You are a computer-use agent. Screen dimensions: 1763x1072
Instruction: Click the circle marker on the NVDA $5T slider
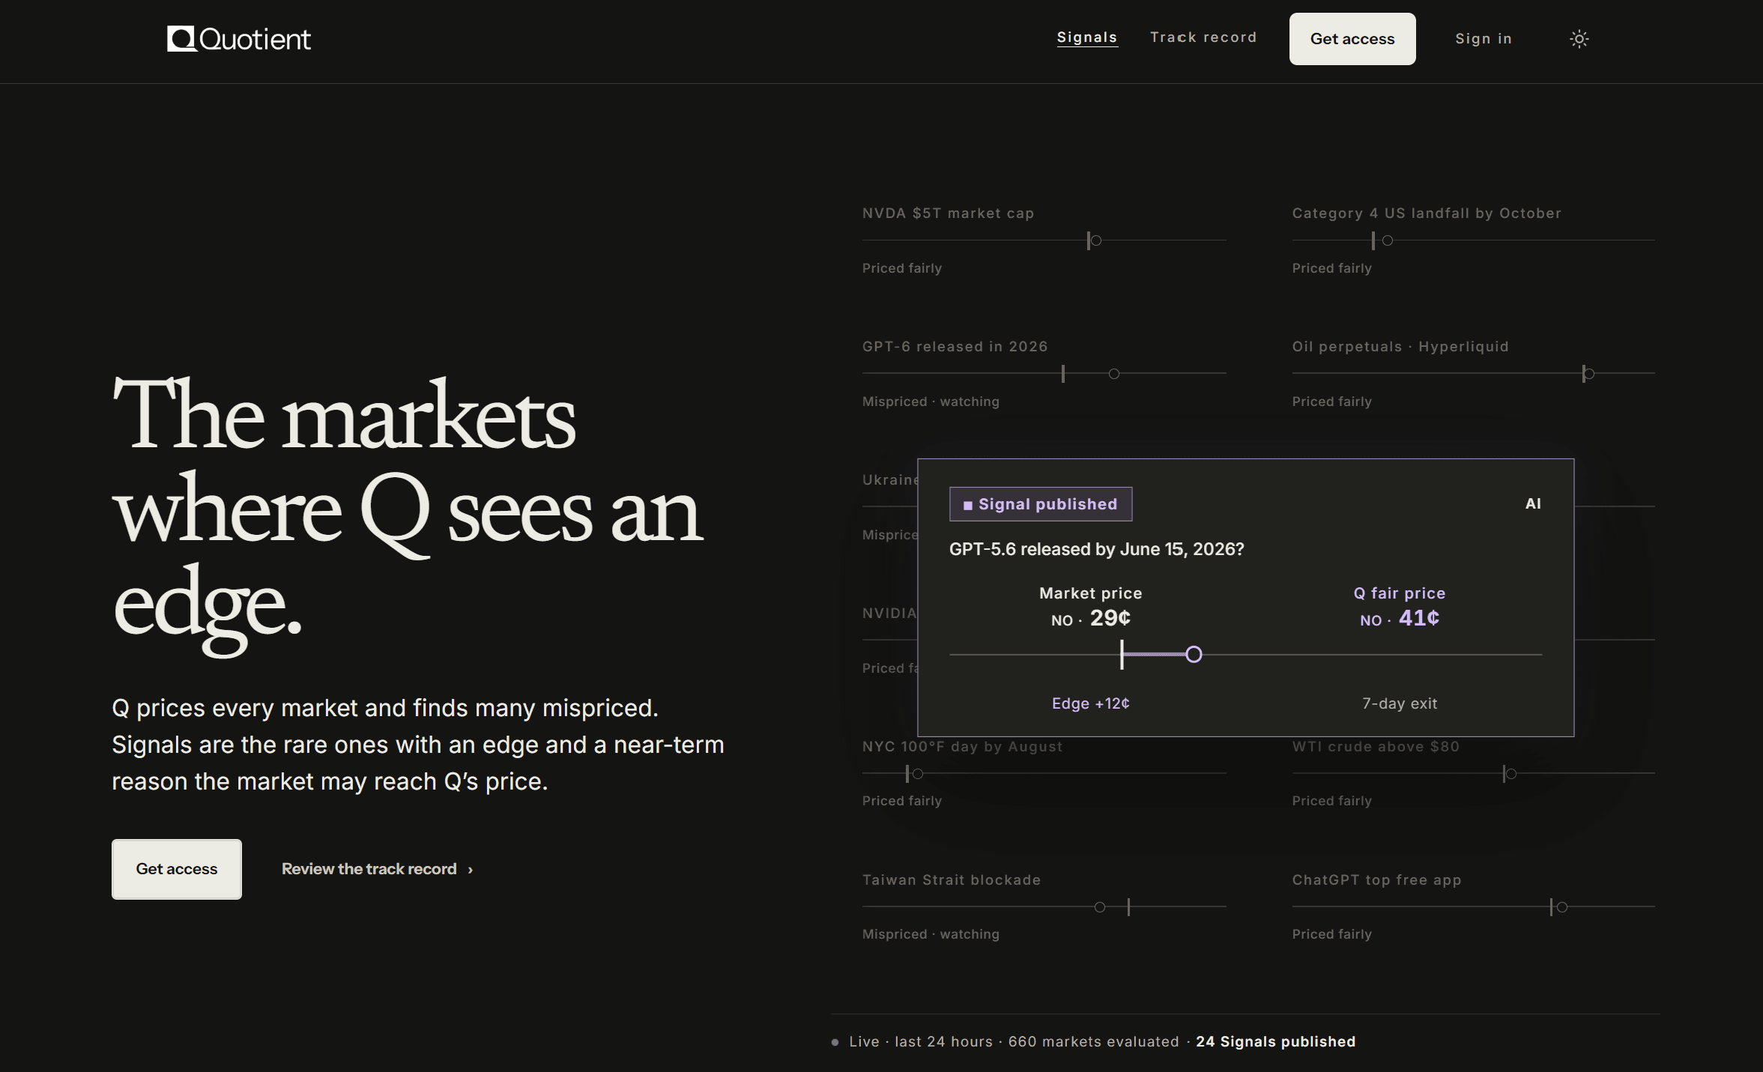tap(1096, 240)
